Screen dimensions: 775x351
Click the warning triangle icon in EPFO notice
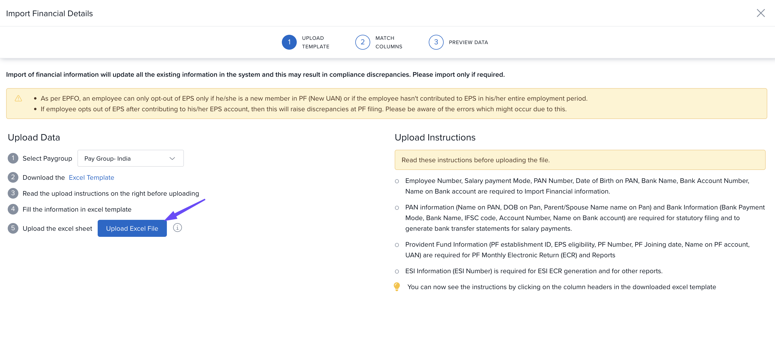(18, 99)
